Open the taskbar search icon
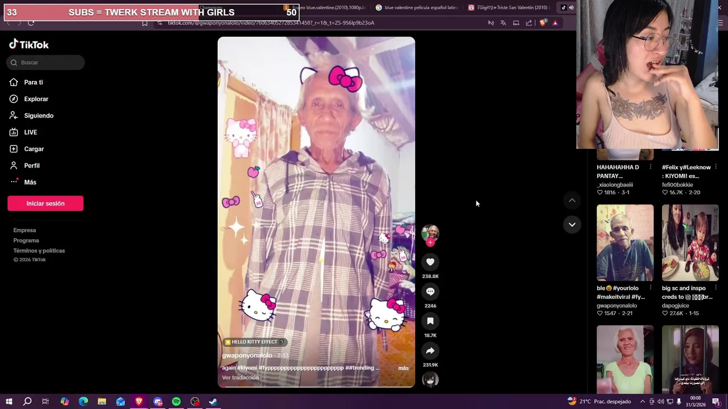 point(27,402)
